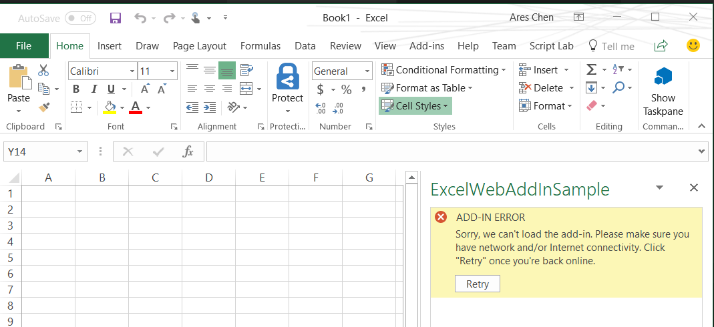Click the Save icon in title bar
Viewport: 714px width, 327px height.
(115, 18)
